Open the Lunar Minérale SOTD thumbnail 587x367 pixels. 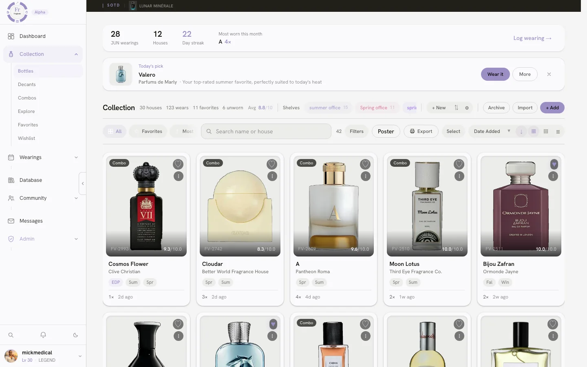point(132,6)
